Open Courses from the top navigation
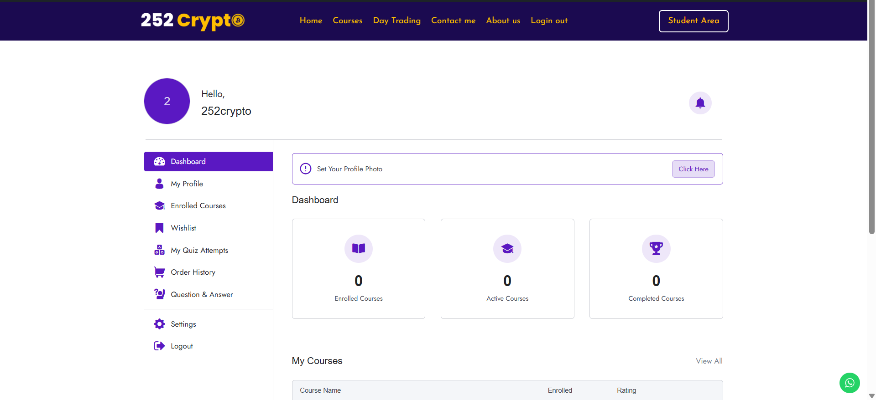876x400 pixels. pyautogui.click(x=347, y=21)
